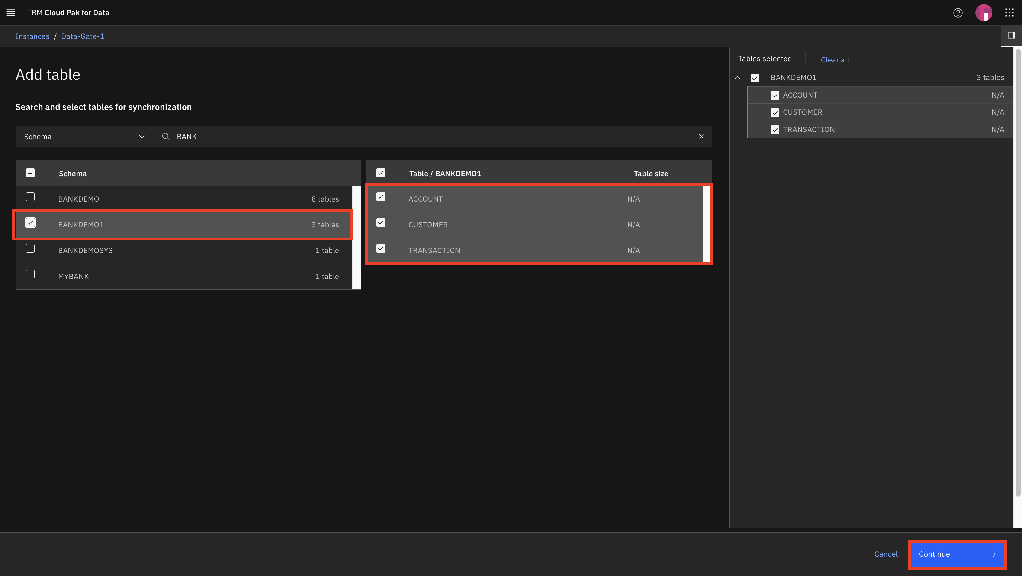Toggle the right side panel
This screenshot has width=1022, height=576.
pyautogui.click(x=1011, y=36)
